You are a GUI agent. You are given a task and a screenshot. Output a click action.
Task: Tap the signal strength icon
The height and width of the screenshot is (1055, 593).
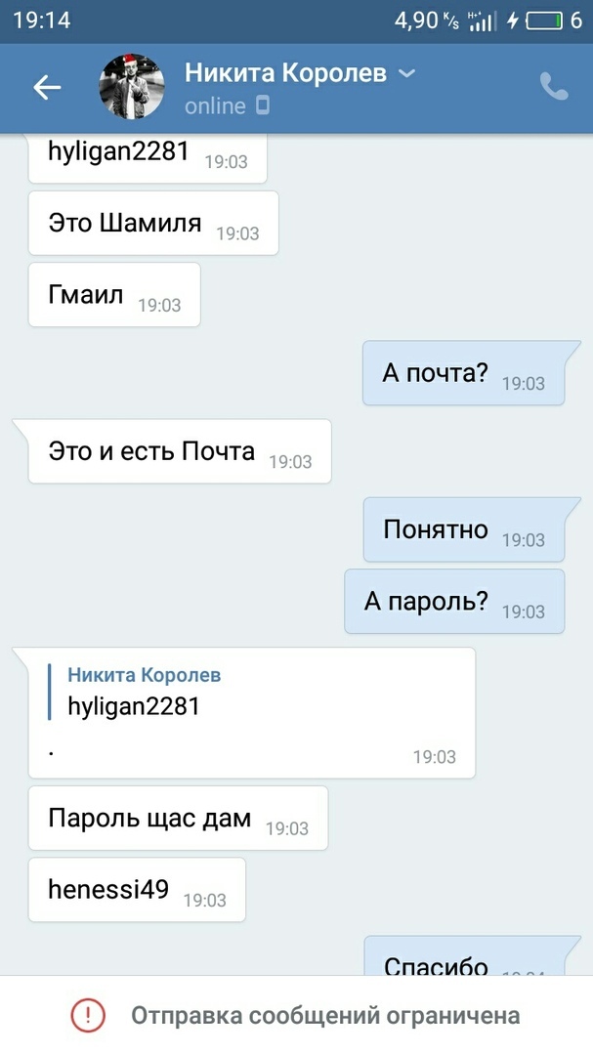tap(482, 21)
